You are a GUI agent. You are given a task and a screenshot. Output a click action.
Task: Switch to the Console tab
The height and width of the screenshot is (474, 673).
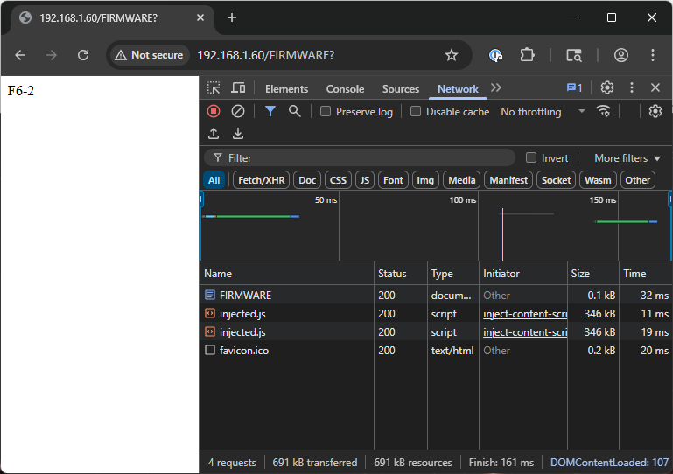pyautogui.click(x=345, y=89)
